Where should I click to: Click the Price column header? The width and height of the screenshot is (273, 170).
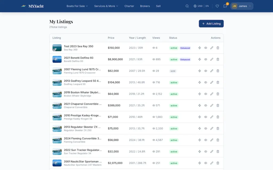coord(111,38)
